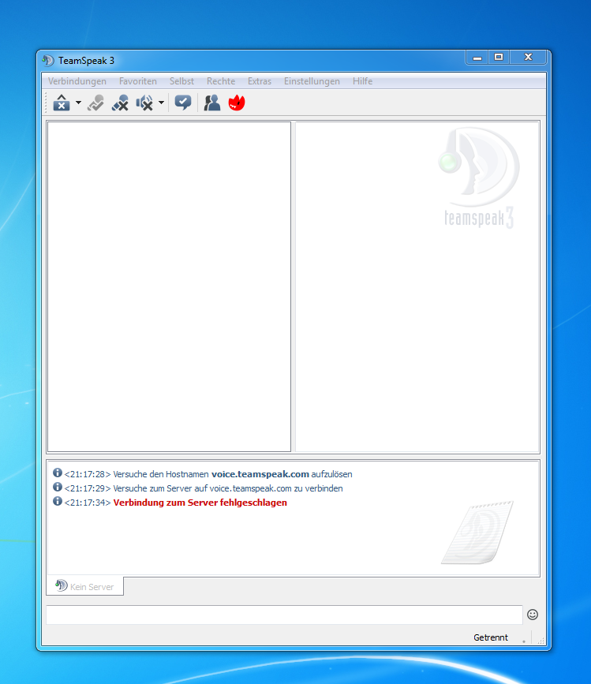Click the greyed-out activate microphone icon
Screen dimensions: 591x684
click(x=95, y=103)
